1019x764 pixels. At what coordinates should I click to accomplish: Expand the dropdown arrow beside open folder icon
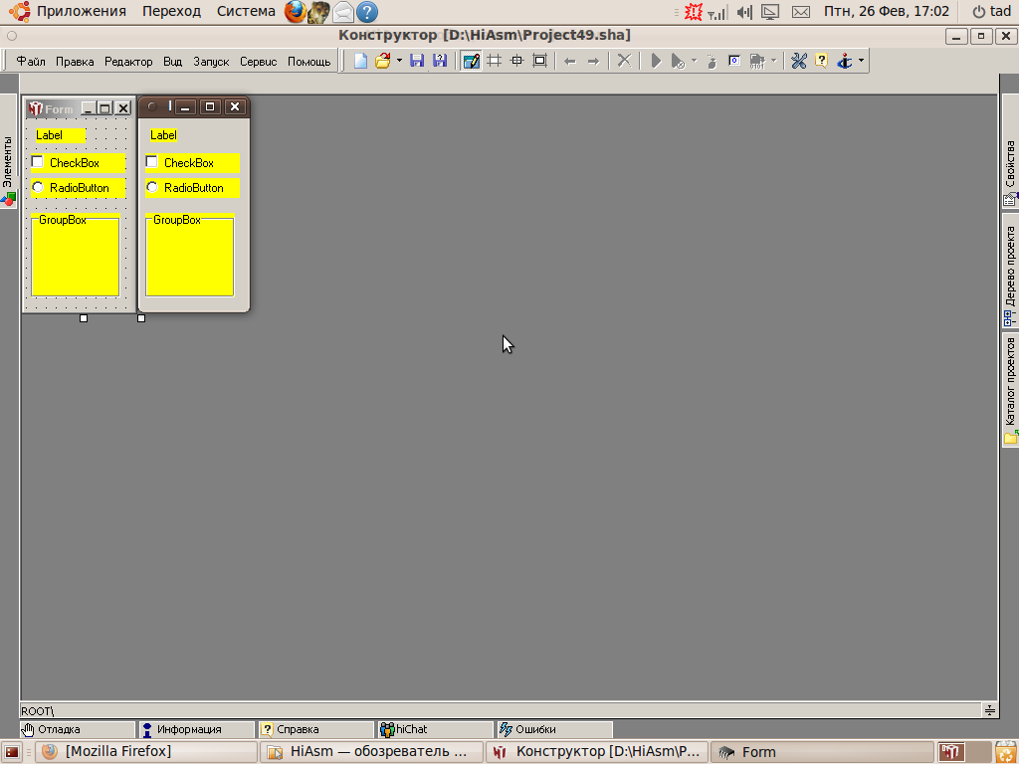click(399, 61)
